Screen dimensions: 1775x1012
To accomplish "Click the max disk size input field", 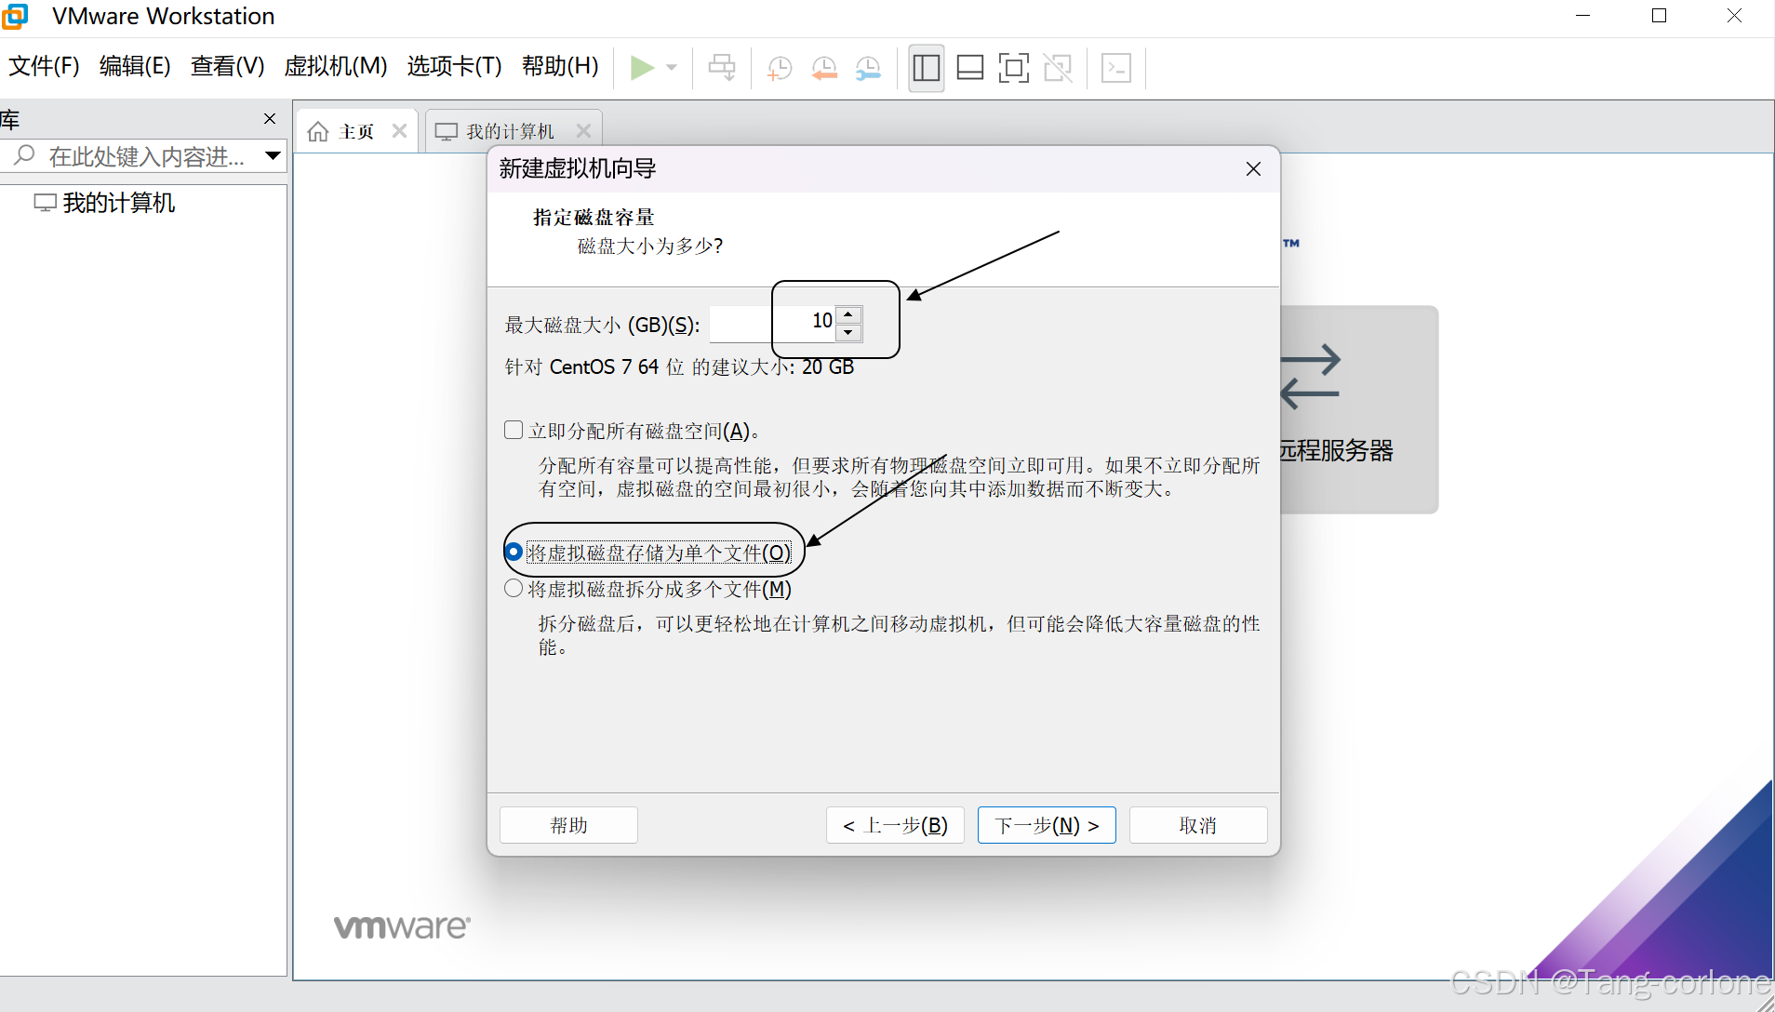I will [x=772, y=324].
